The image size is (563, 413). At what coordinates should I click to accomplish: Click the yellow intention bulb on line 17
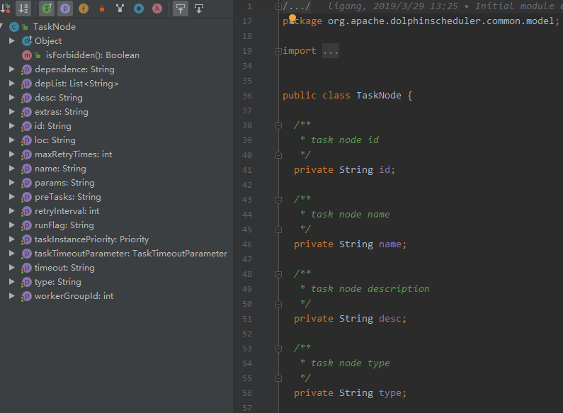tap(292, 18)
